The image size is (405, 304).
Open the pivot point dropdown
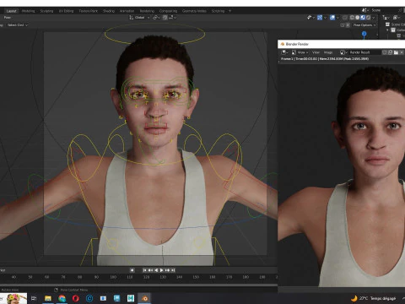[156, 18]
